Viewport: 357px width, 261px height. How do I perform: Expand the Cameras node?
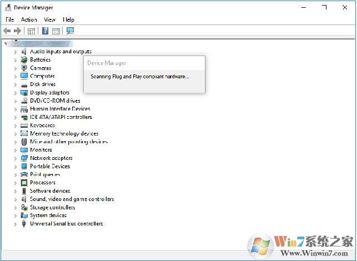pos(15,68)
